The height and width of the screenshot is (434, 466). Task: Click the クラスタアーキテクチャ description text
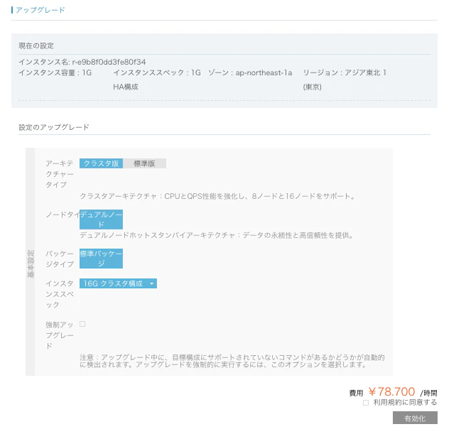tap(217, 196)
